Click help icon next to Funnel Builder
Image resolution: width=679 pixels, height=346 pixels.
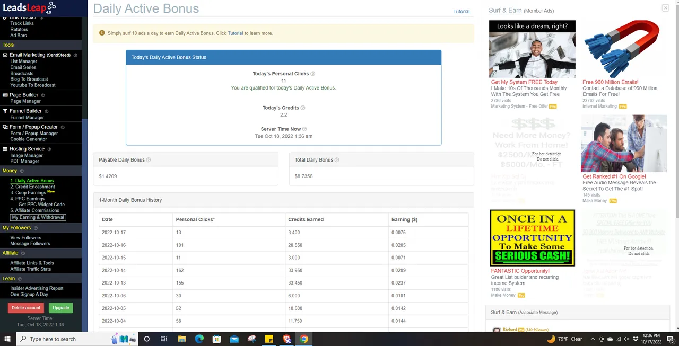point(47,111)
